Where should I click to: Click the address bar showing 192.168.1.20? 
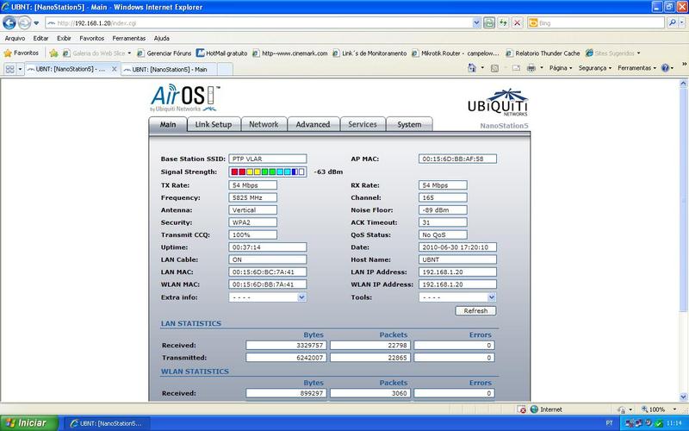click(258, 23)
